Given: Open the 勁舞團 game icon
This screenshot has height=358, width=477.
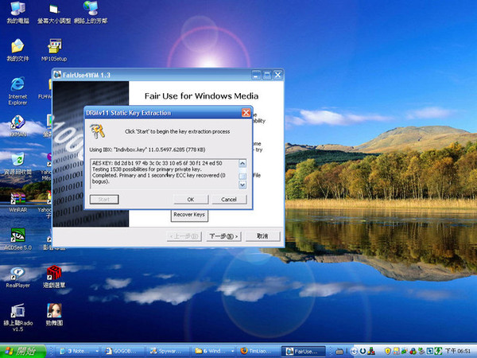Looking at the screenshot, I should pyautogui.click(x=54, y=315).
